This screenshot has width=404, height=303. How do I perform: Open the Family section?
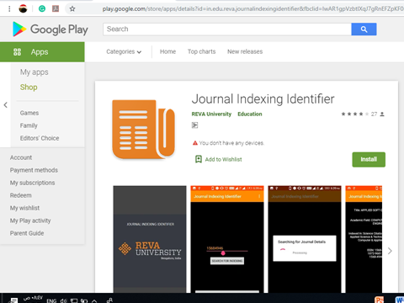point(29,125)
